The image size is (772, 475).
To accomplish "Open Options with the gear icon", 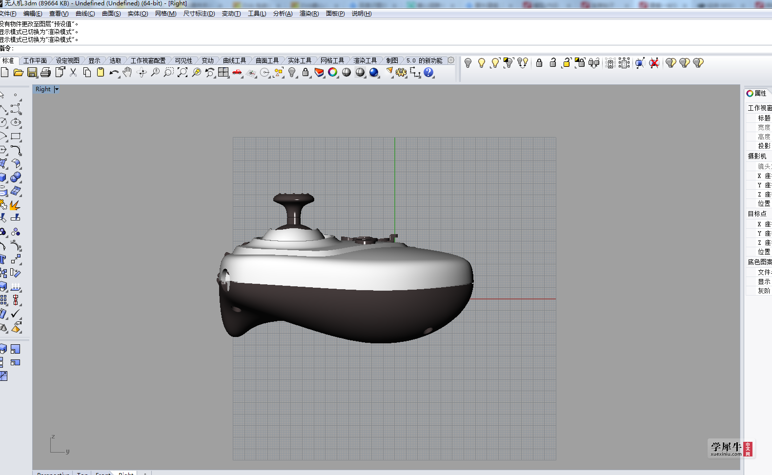I will tap(401, 73).
